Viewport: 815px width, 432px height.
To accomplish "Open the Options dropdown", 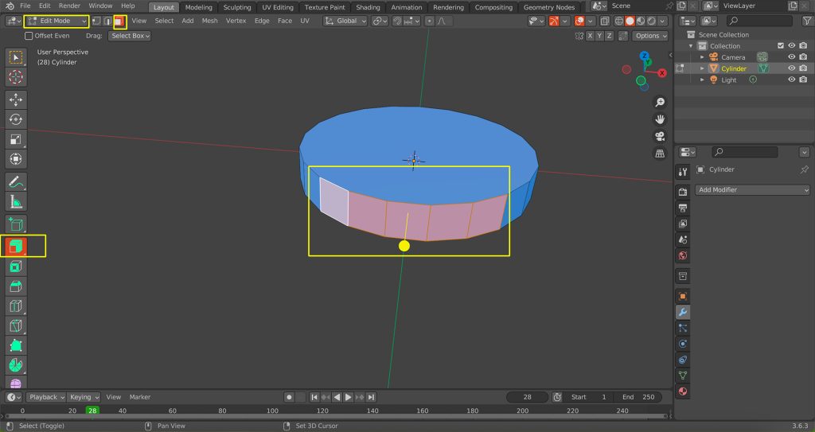I will 649,36.
